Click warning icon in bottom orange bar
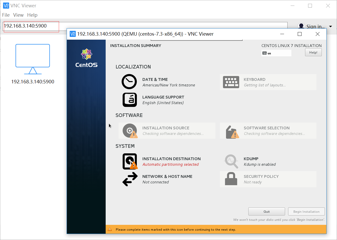This screenshot has width=337, height=240. click(110, 229)
